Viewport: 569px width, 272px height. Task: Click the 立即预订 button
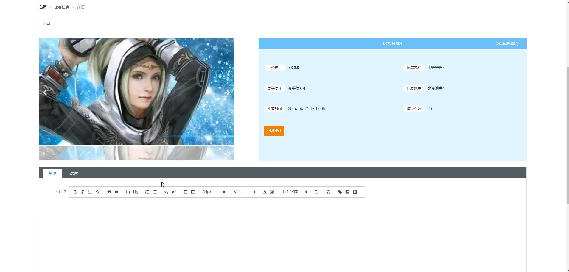click(x=274, y=131)
